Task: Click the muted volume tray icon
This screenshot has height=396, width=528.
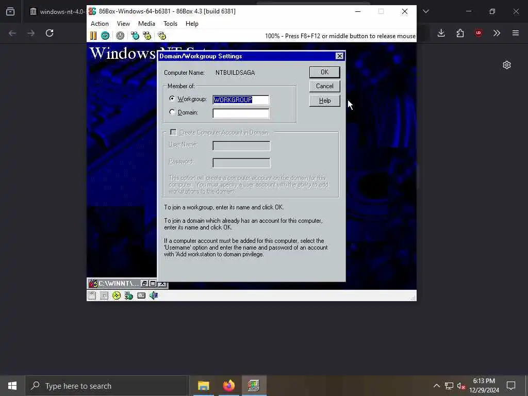Action: pyautogui.click(x=461, y=386)
